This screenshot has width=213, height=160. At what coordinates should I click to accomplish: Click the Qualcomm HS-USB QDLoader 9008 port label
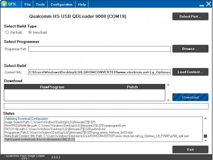[x=78, y=16]
